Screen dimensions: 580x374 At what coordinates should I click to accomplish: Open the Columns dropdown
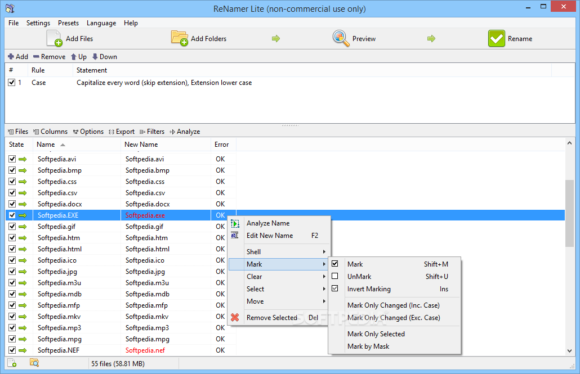tap(50, 132)
